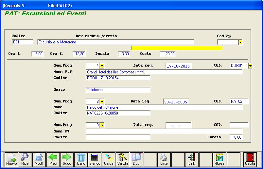The width and height of the screenshot is (263, 169).
Task: Click the Num.Prog. value 4 field
Action: (x=93, y=66)
